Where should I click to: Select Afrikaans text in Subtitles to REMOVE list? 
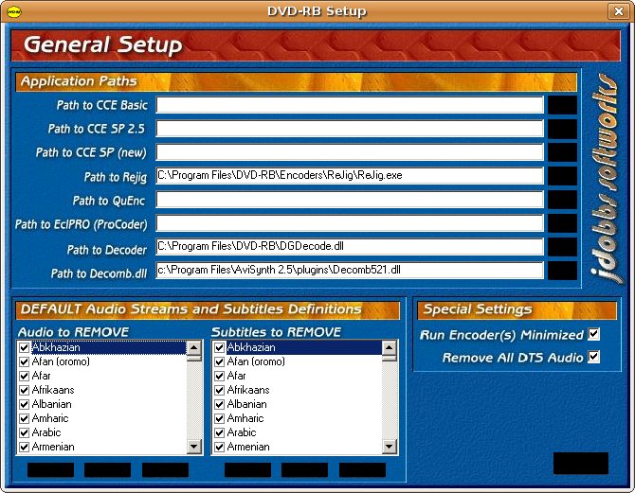[248, 390]
